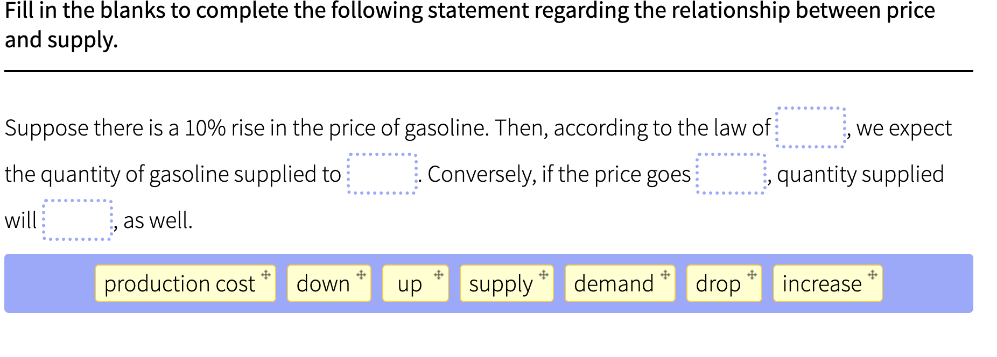Screen dimensions: 997x357
Task: Click the statement text about gasoline prices
Action: click(x=377, y=128)
